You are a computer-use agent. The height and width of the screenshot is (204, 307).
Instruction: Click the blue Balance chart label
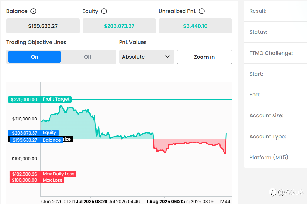pyautogui.click(x=52, y=140)
